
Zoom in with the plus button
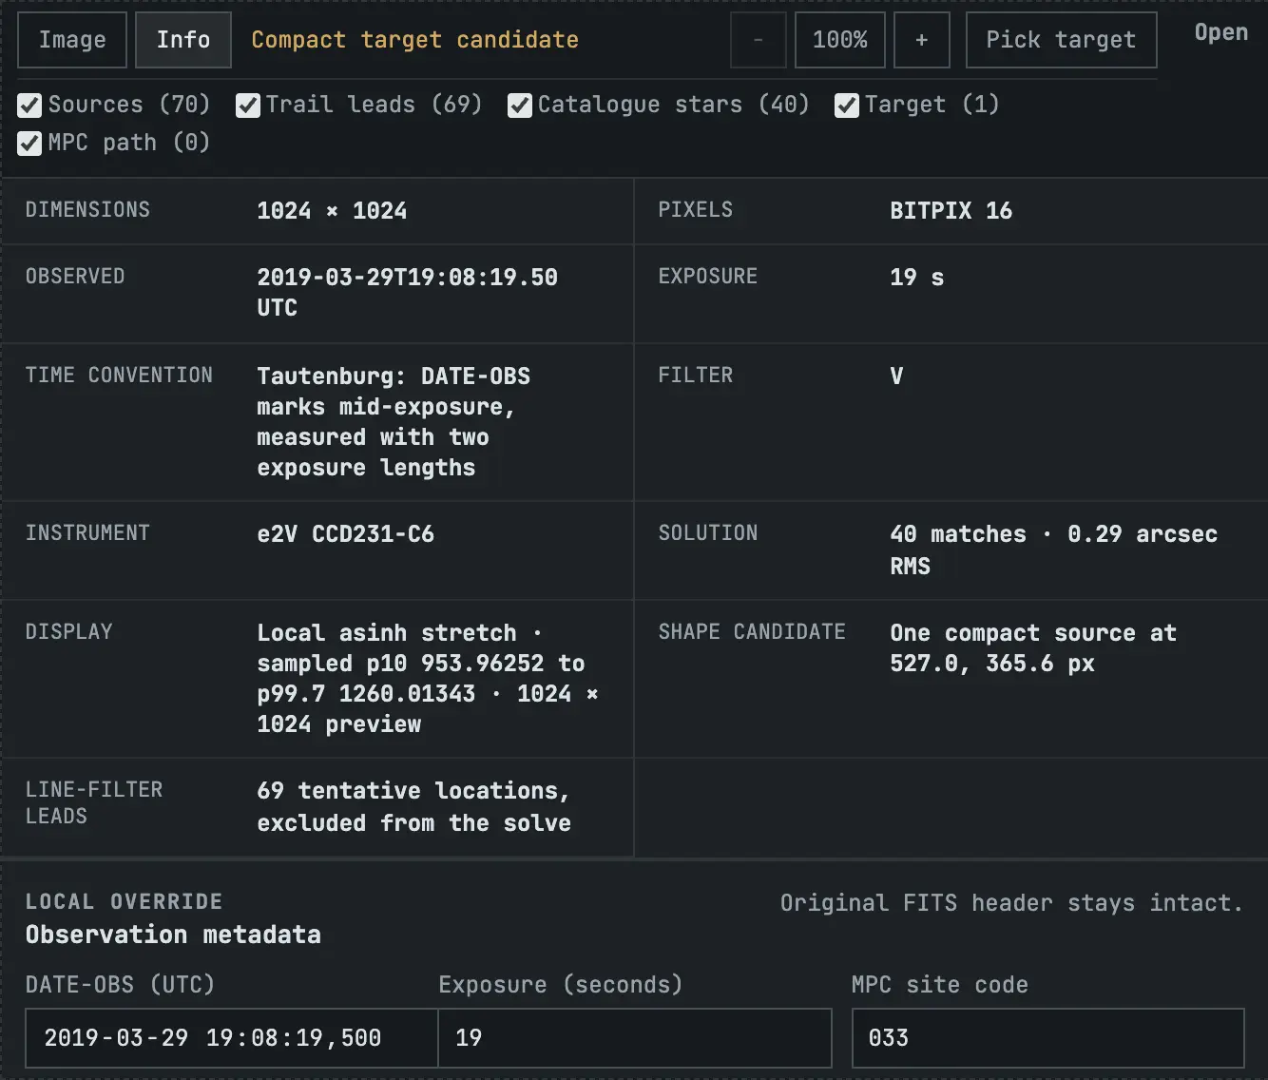point(922,40)
